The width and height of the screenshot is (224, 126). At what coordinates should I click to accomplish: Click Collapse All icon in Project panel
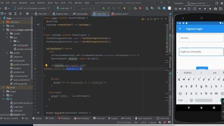(21, 14)
